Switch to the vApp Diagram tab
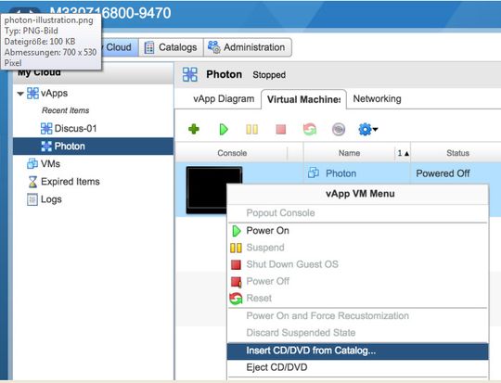Viewport: 501px width, 383px height. 224,99
